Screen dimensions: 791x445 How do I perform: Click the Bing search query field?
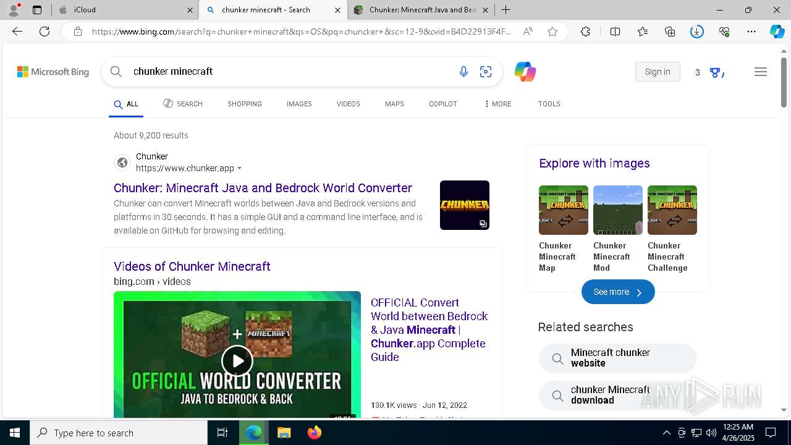290,72
